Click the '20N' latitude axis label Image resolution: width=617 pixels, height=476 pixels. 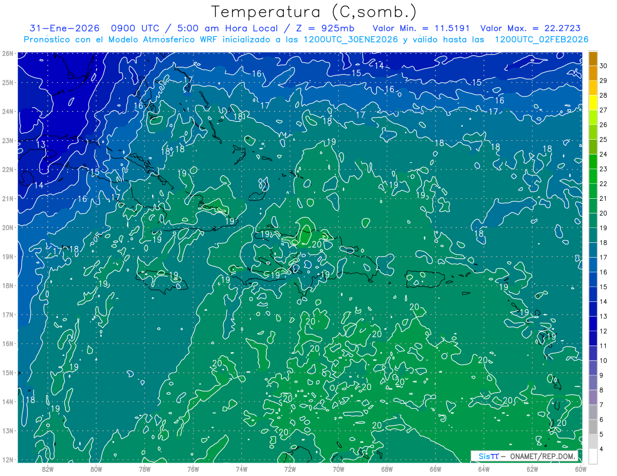[8, 227]
